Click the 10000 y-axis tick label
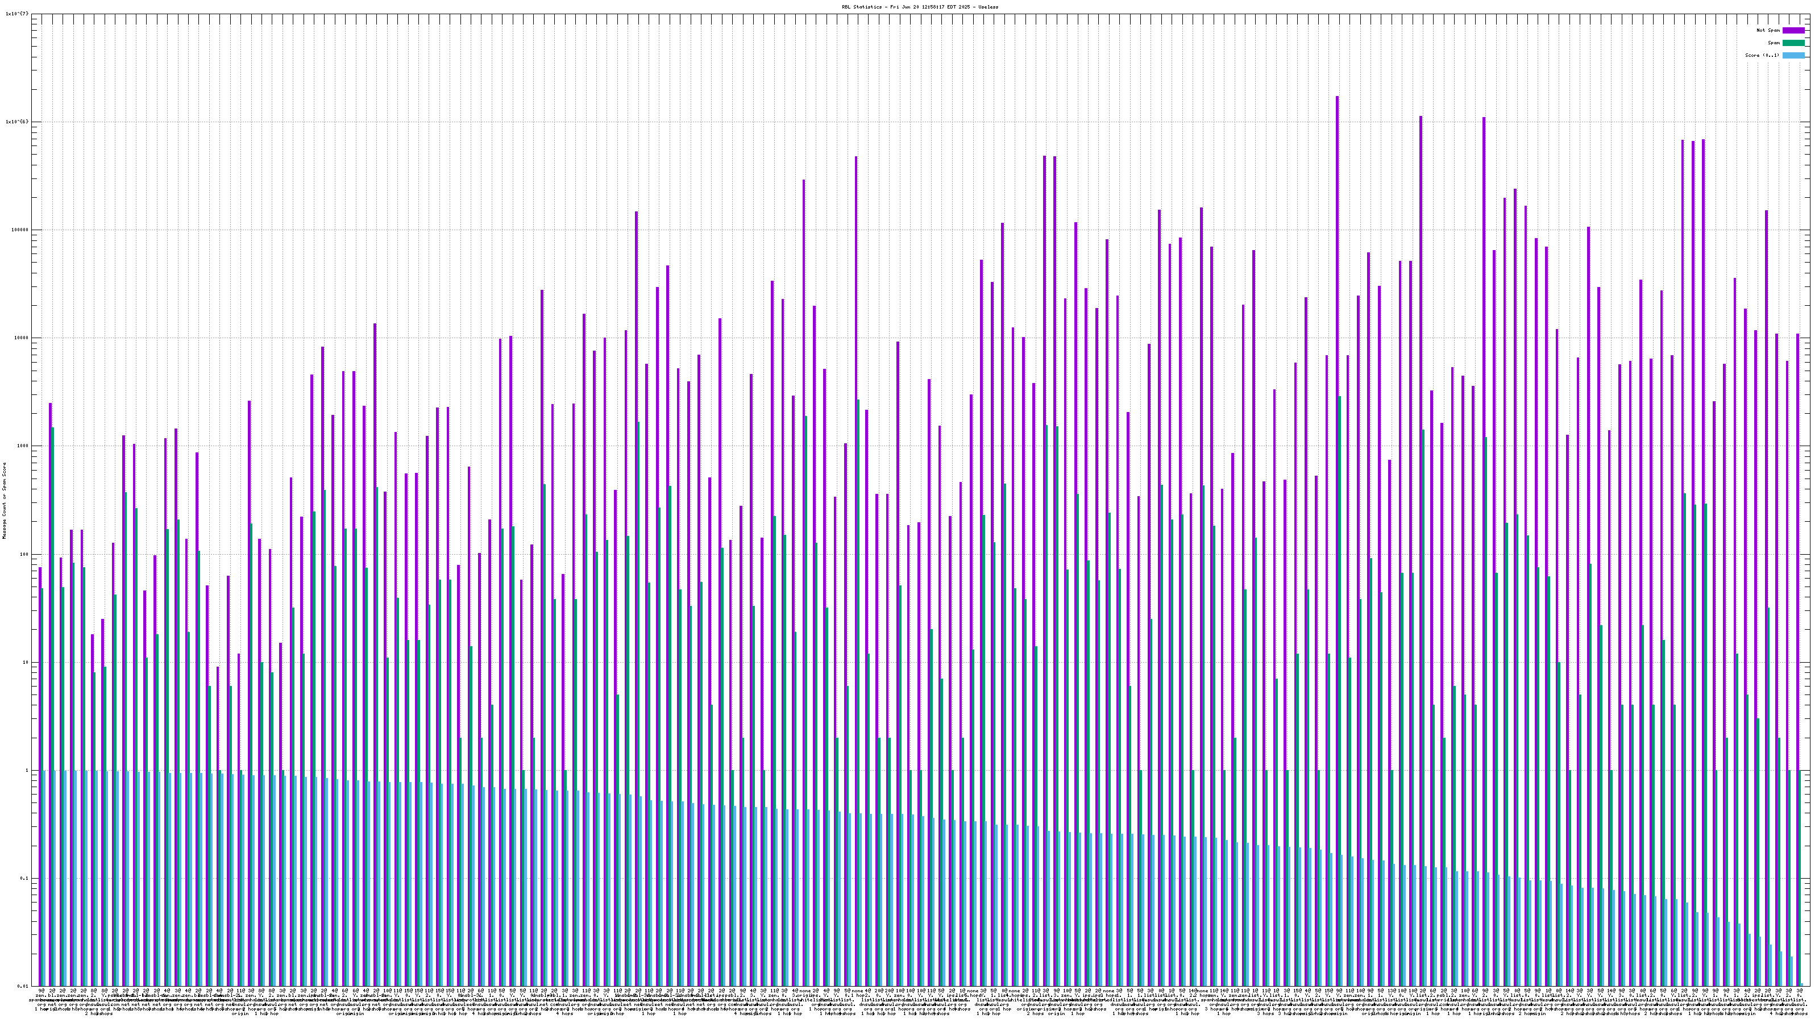1819x1023 pixels. click(21, 338)
